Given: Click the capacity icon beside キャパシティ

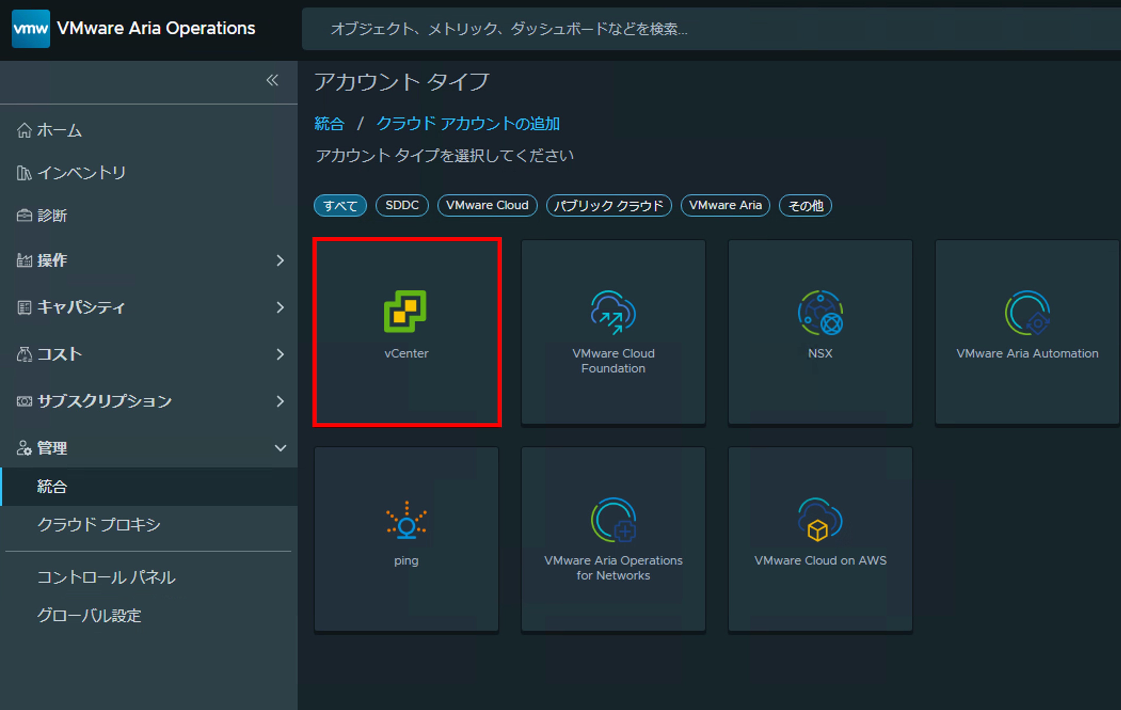Looking at the screenshot, I should pos(24,307).
